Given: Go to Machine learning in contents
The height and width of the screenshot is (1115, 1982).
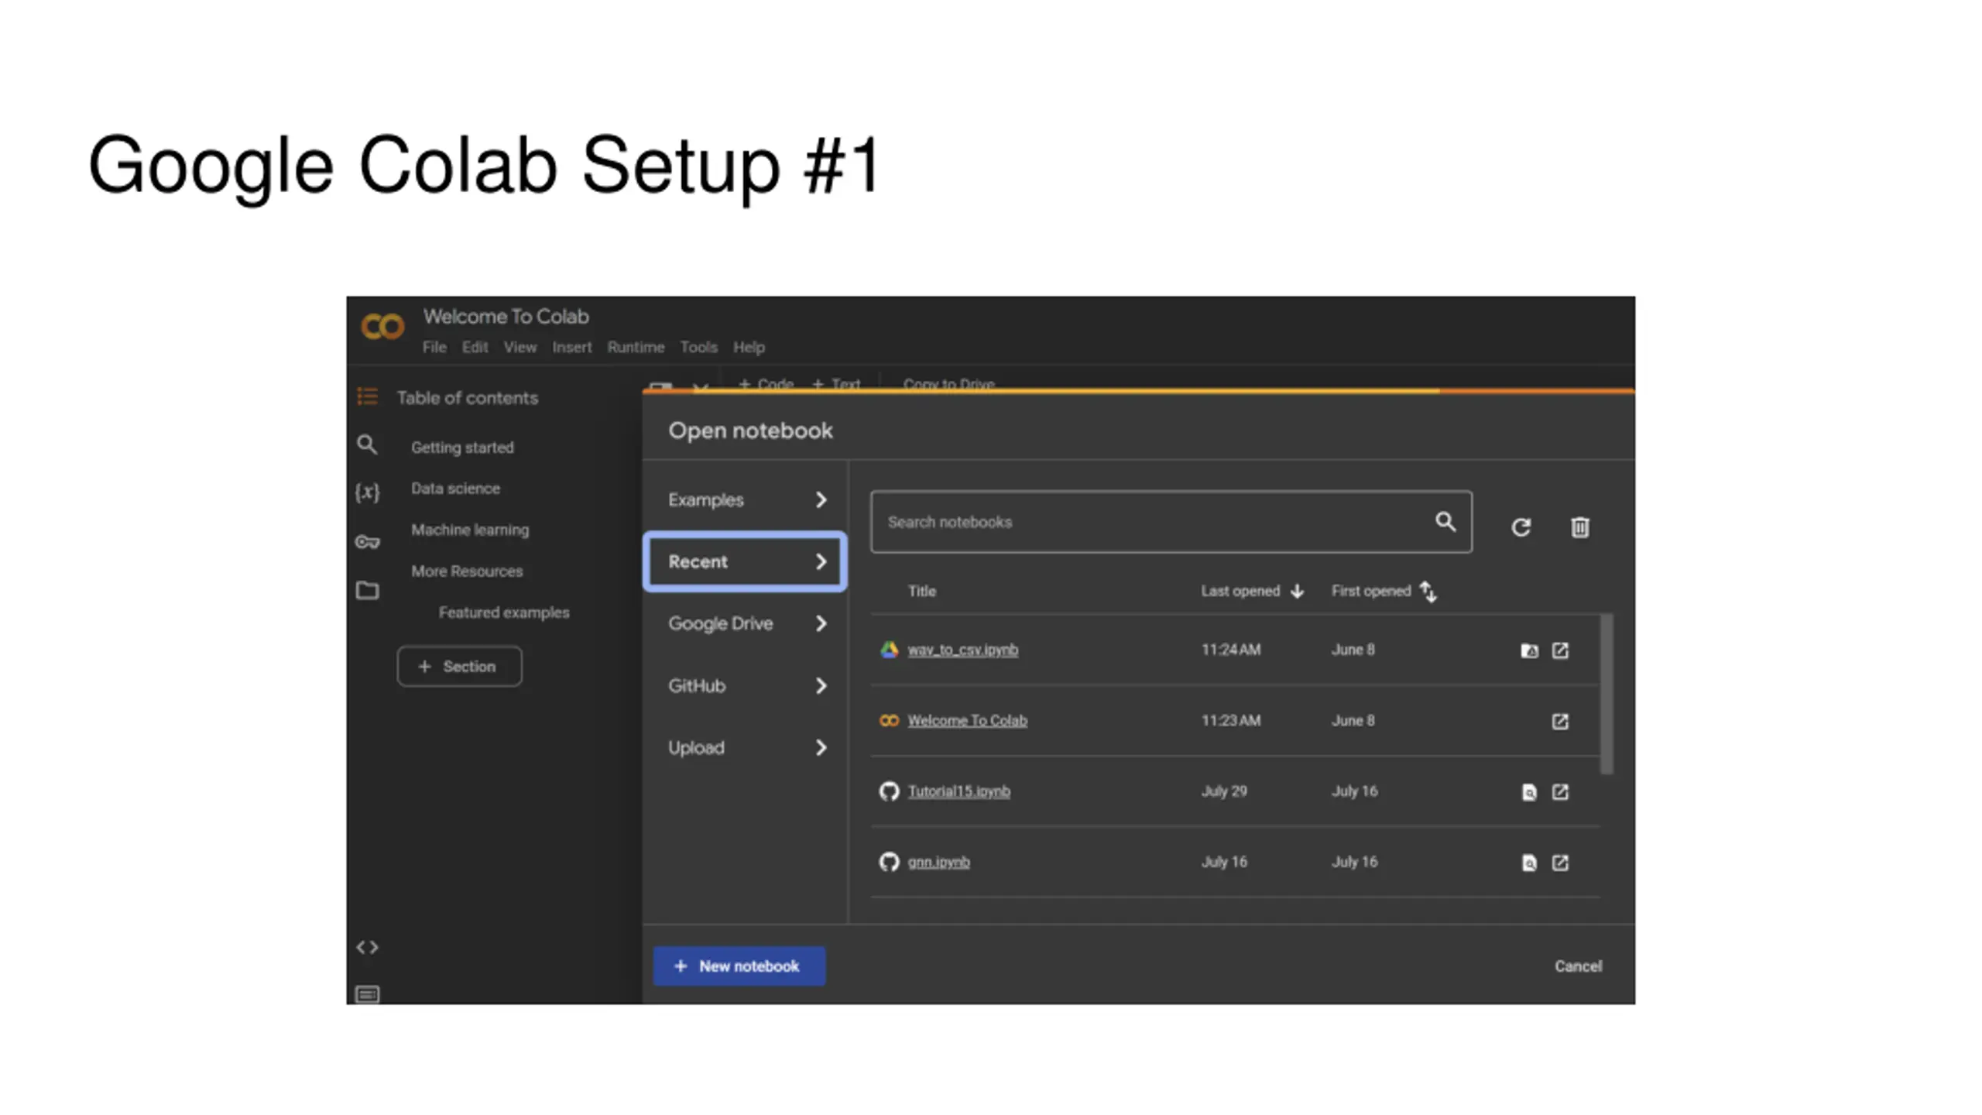Looking at the screenshot, I should (x=470, y=530).
